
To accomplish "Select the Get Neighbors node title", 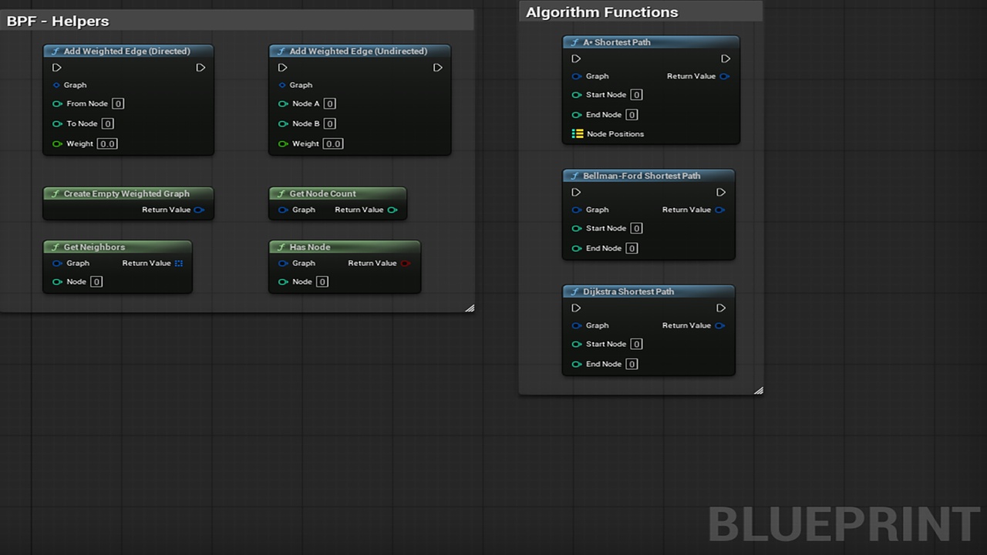I will point(94,247).
